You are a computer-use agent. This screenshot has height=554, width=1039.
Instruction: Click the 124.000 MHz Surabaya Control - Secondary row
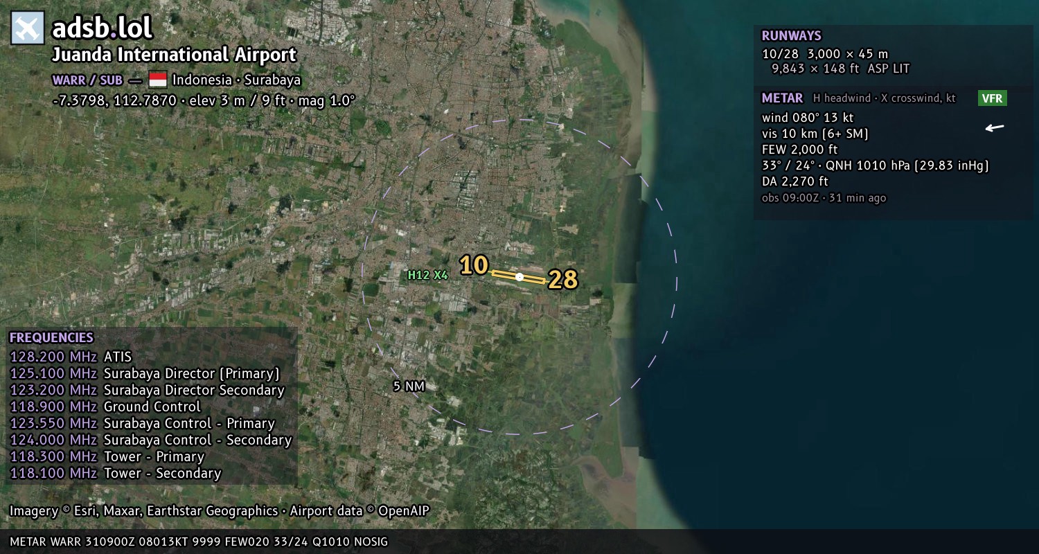(x=150, y=440)
